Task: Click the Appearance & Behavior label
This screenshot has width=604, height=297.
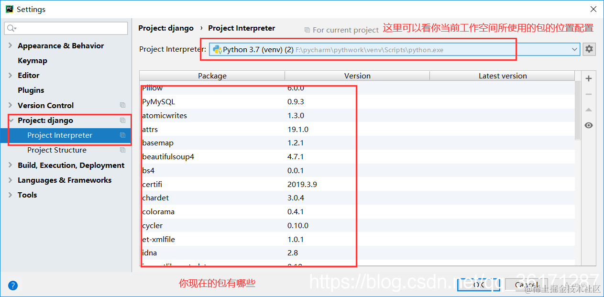Action: (x=61, y=45)
